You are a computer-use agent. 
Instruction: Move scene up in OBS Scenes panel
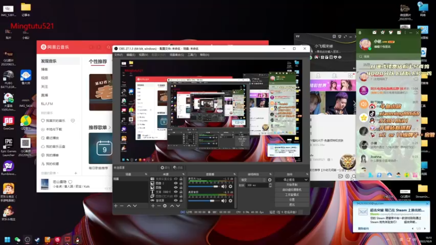click(129, 206)
